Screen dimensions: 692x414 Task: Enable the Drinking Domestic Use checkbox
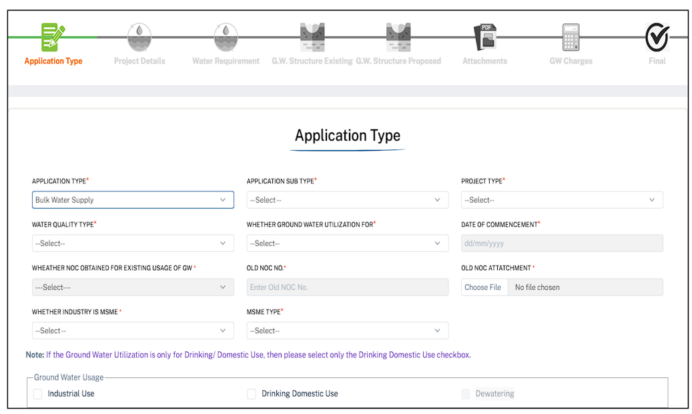pyautogui.click(x=252, y=394)
